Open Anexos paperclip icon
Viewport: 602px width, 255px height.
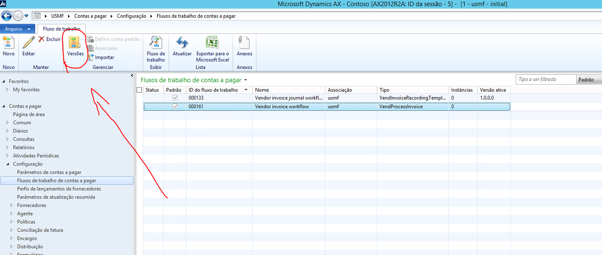[x=244, y=43]
